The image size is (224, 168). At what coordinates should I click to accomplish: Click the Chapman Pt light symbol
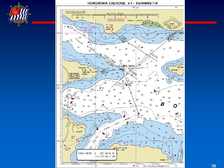(x=91, y=71)
